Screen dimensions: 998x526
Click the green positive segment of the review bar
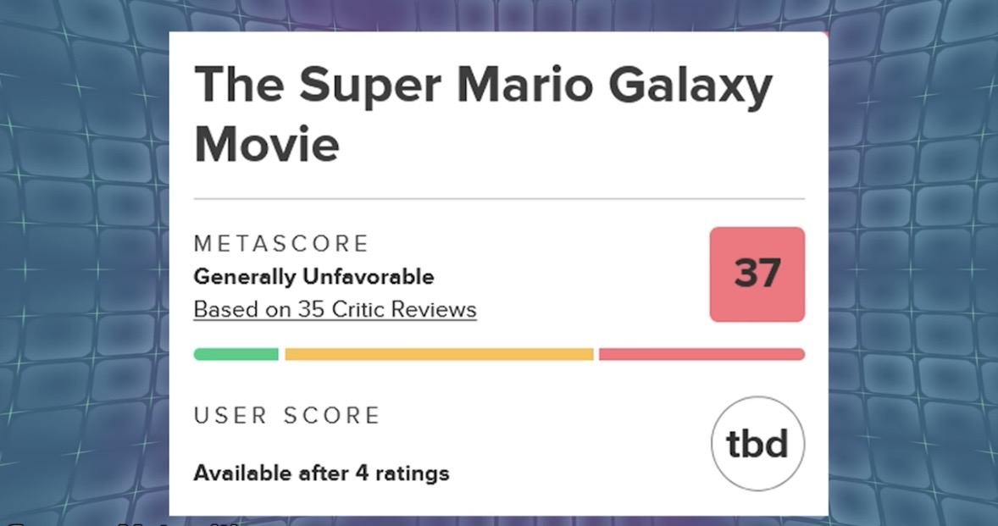(236, 354)
